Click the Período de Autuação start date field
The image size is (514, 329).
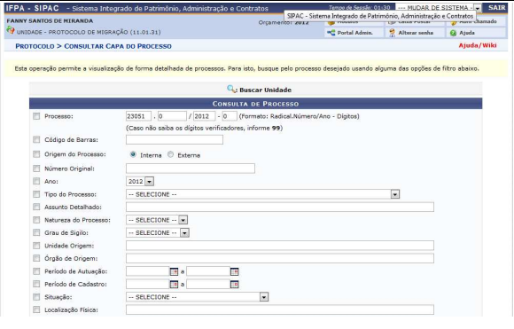point(147,271)
